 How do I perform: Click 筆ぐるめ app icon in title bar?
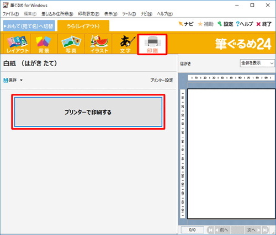point(6,5)
